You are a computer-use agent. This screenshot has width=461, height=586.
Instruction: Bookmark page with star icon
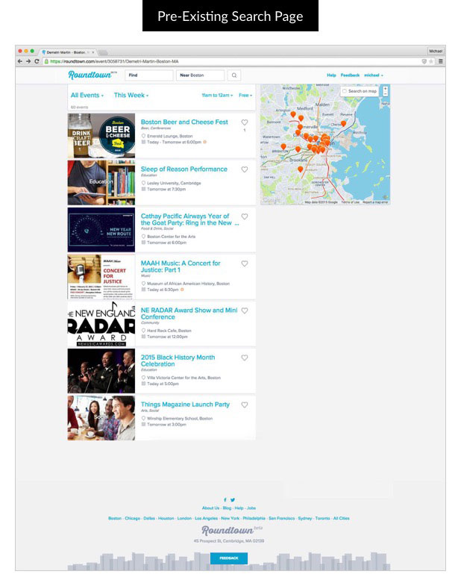coord(431,61)
